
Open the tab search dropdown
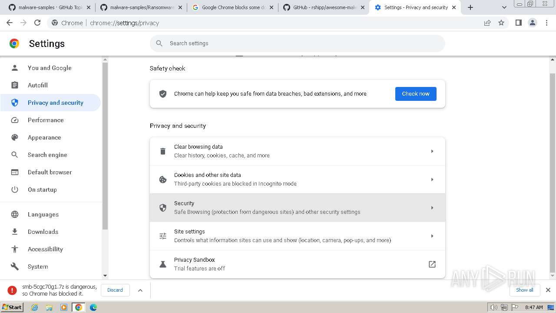point(504,7)
